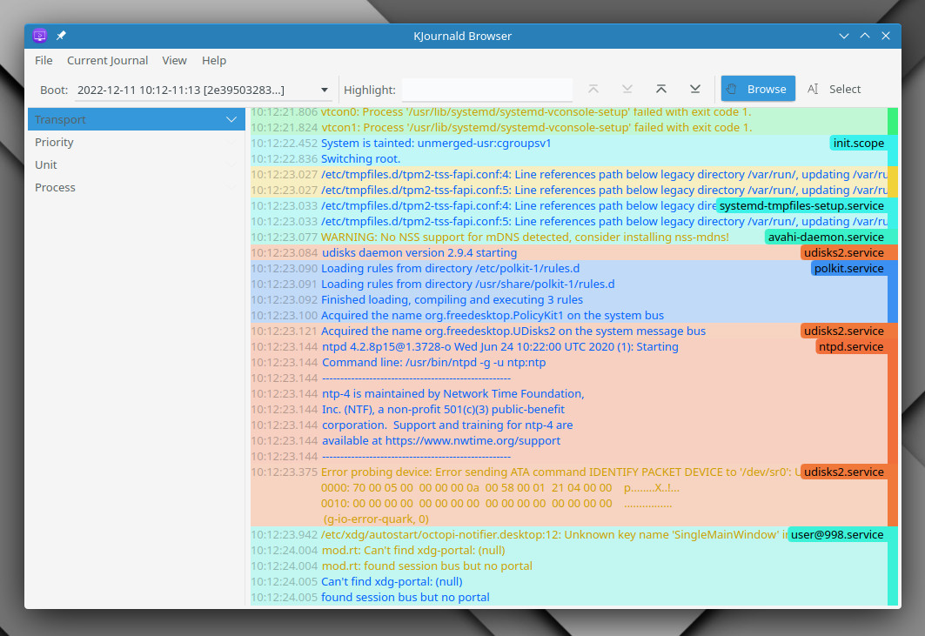Jump to the last log entry arrow
The height and width of the screenshot is (636, 925).
pyautogui.click(x=695, y=89)
